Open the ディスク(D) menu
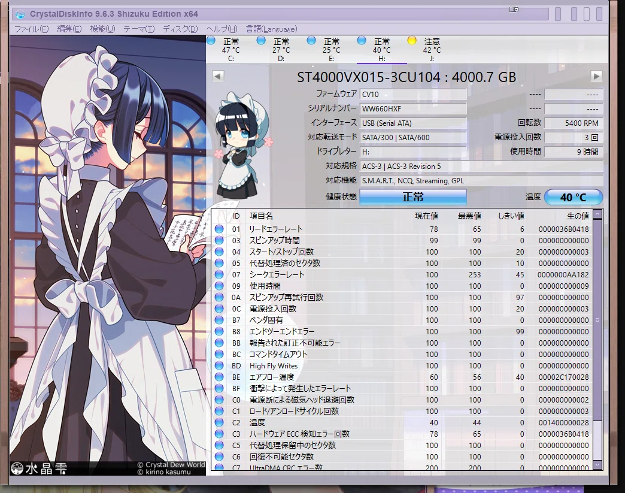Screen dimensions: 625x493 (x=180, y=29)
